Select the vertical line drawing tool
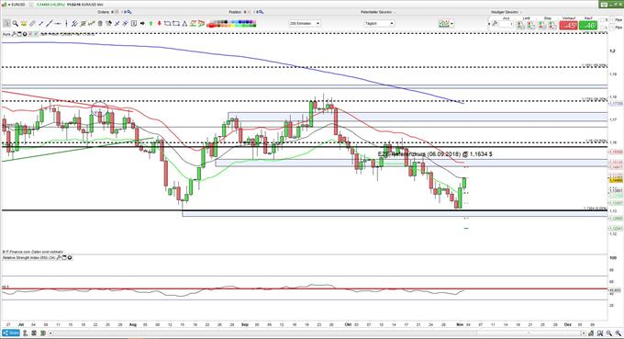This screenshot has width=624, height=339. click(x=66, y=24)
